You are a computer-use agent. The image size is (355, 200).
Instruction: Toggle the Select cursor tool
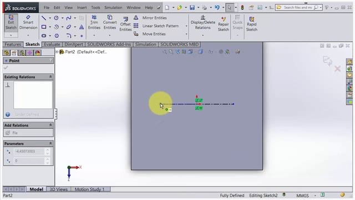(230, 7)
